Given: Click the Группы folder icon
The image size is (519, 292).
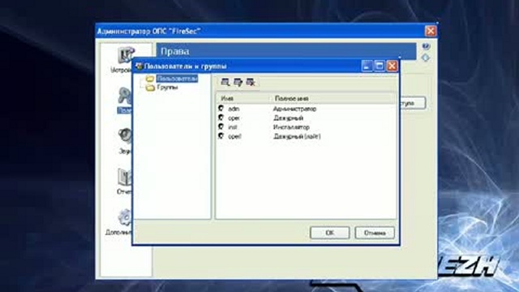Looking at the screenshot, I should point(150,88).
